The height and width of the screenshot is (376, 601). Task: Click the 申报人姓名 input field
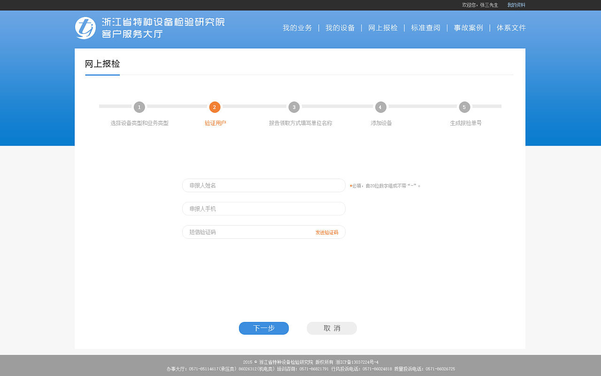coord(263,185)
